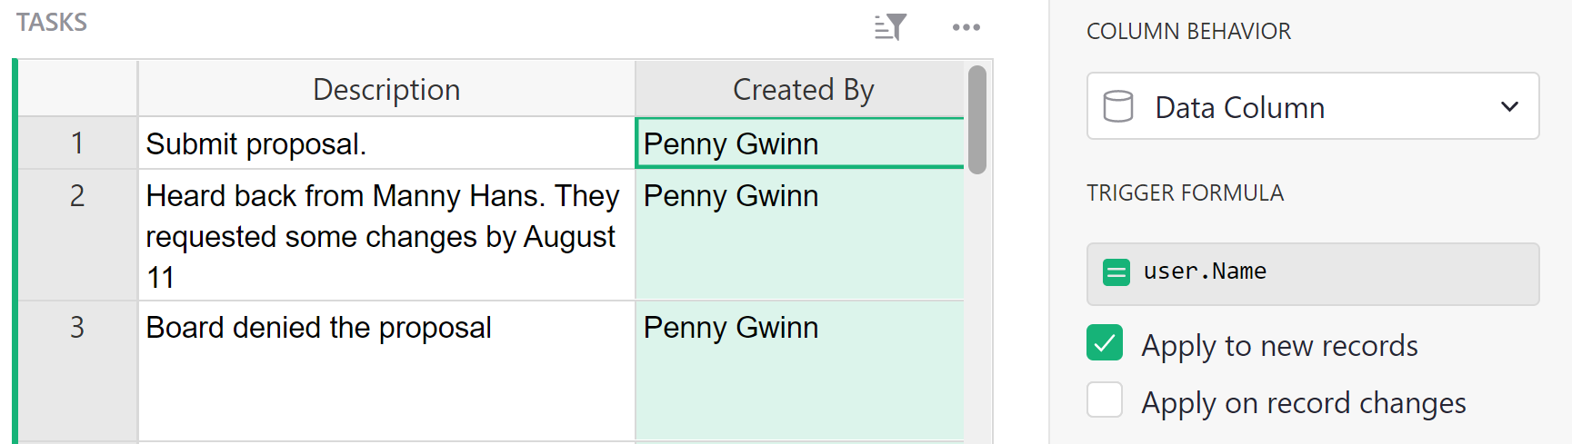Open the sort and filter icon

pos(890,27)
